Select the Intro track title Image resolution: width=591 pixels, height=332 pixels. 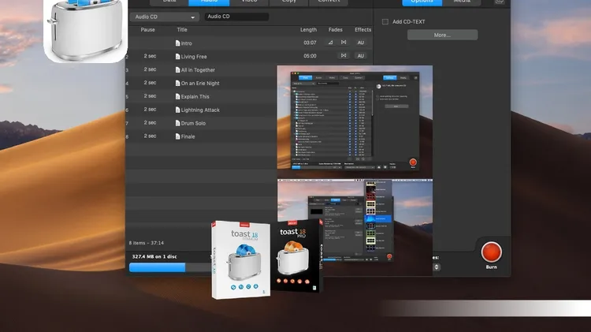pos(187,43)
